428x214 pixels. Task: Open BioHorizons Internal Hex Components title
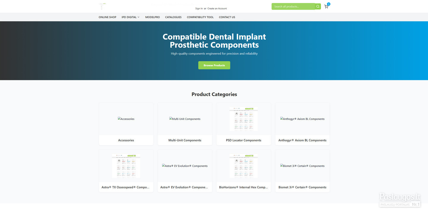pyautogui.click(x=244, y=187)
